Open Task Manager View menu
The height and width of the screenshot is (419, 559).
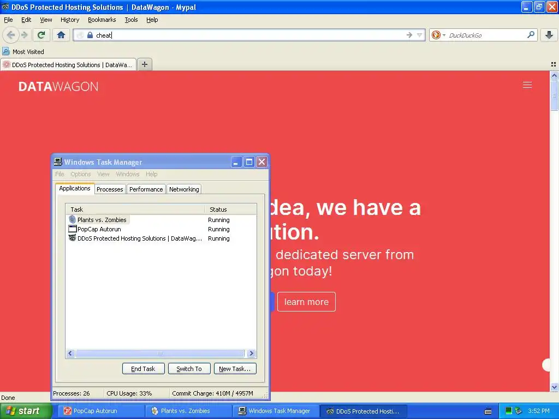[103, 174]
